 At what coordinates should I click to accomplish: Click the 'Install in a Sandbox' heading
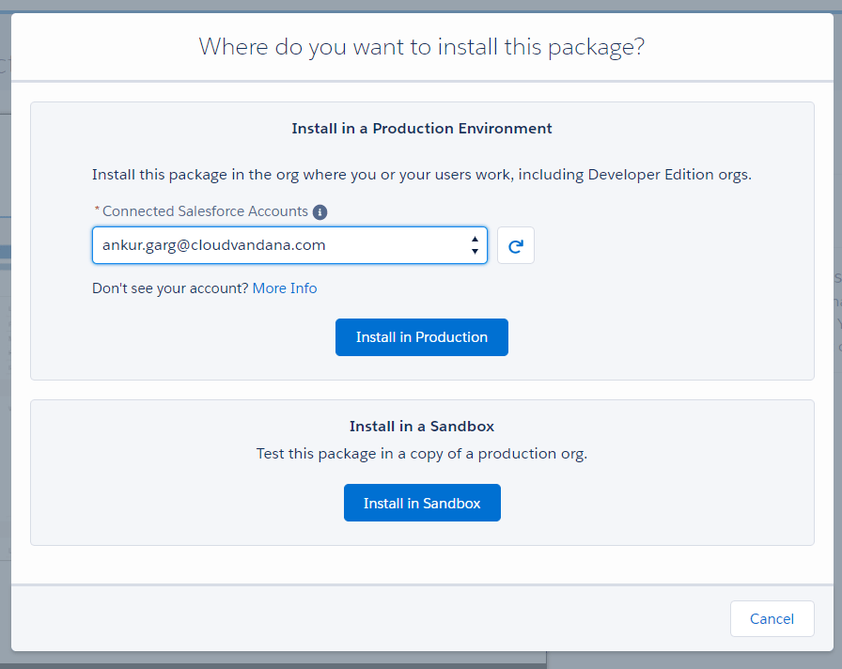(422, 427)
